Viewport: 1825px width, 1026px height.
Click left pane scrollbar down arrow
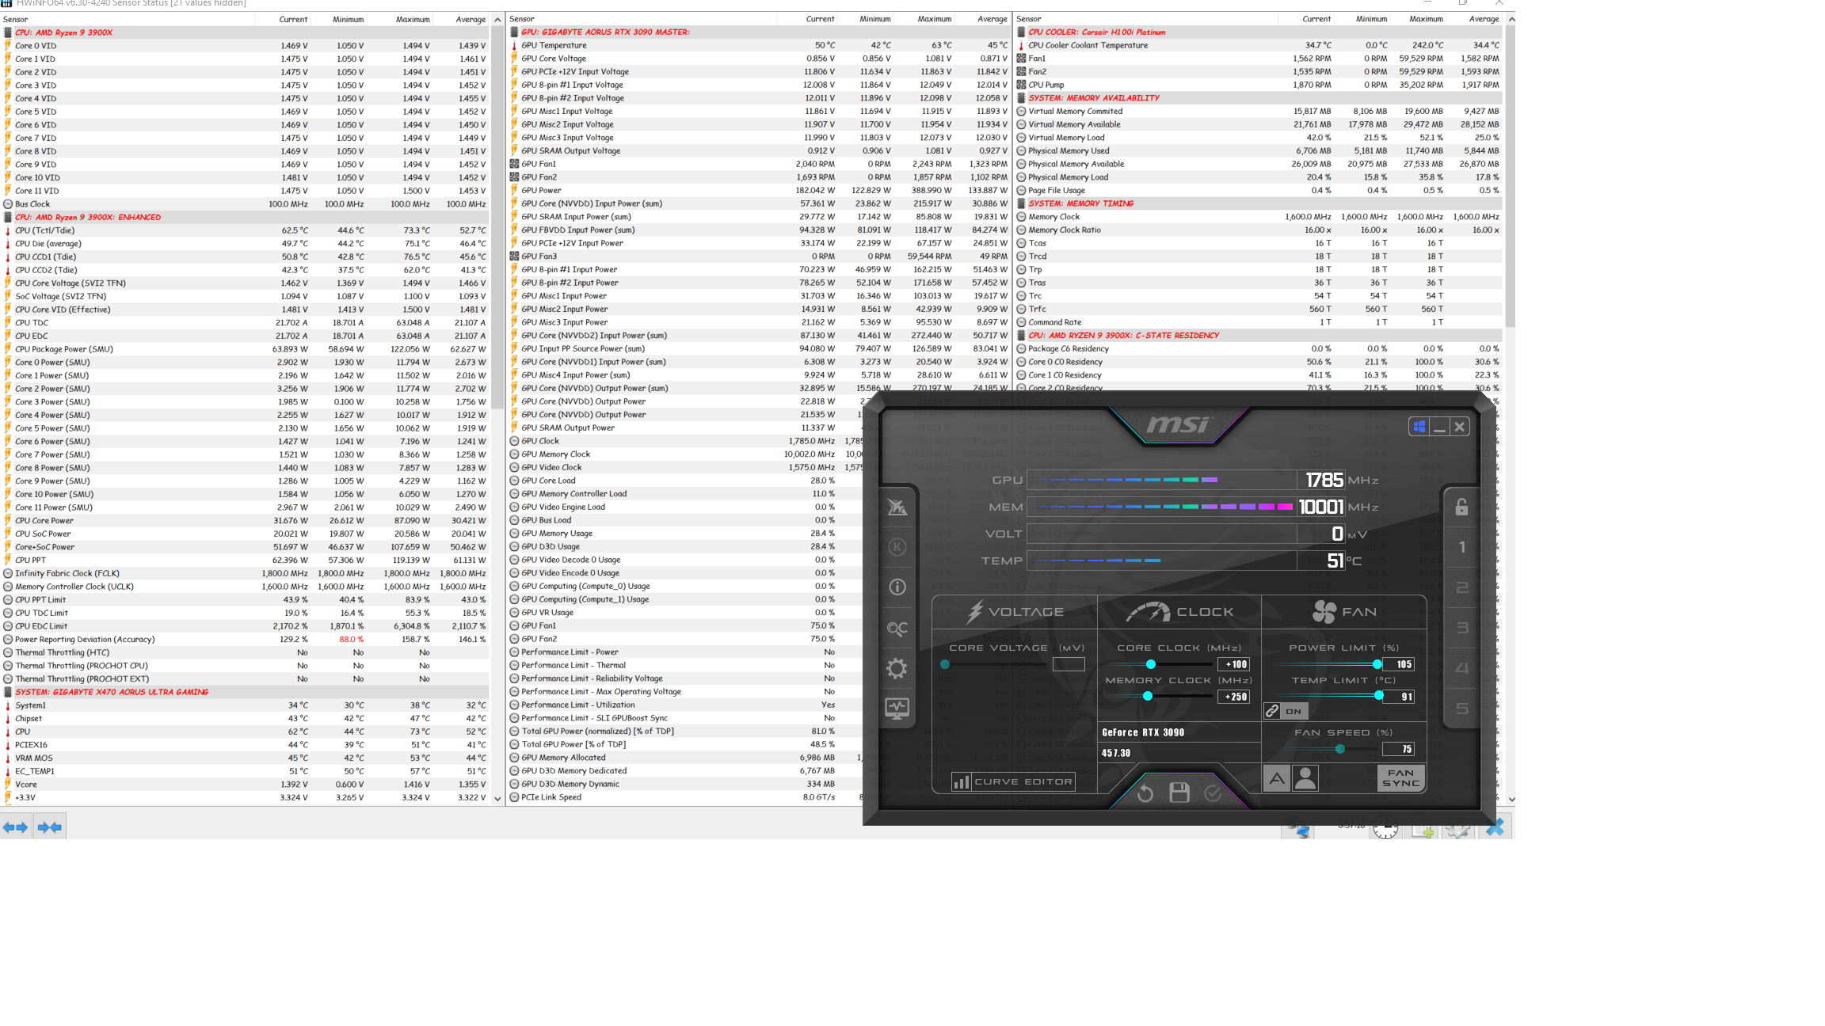(497, 799)
